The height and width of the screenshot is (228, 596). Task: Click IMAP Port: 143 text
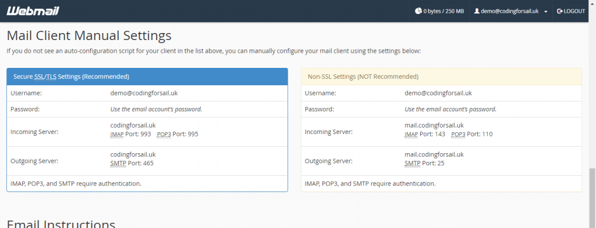click(424, 134)
